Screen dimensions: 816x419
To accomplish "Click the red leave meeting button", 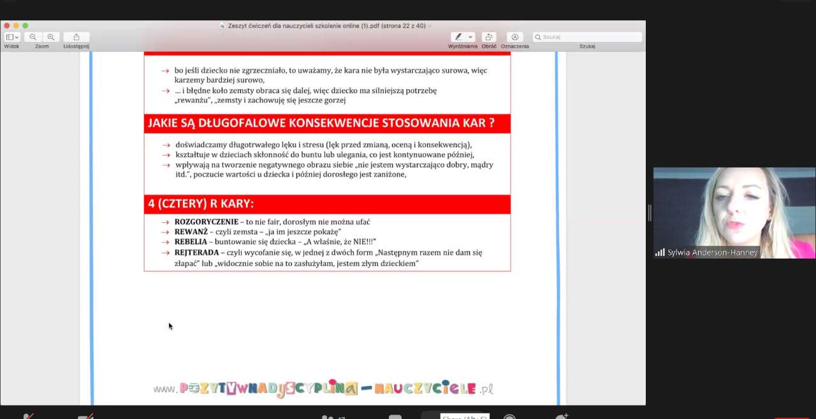I will click(x=790, y=417).
